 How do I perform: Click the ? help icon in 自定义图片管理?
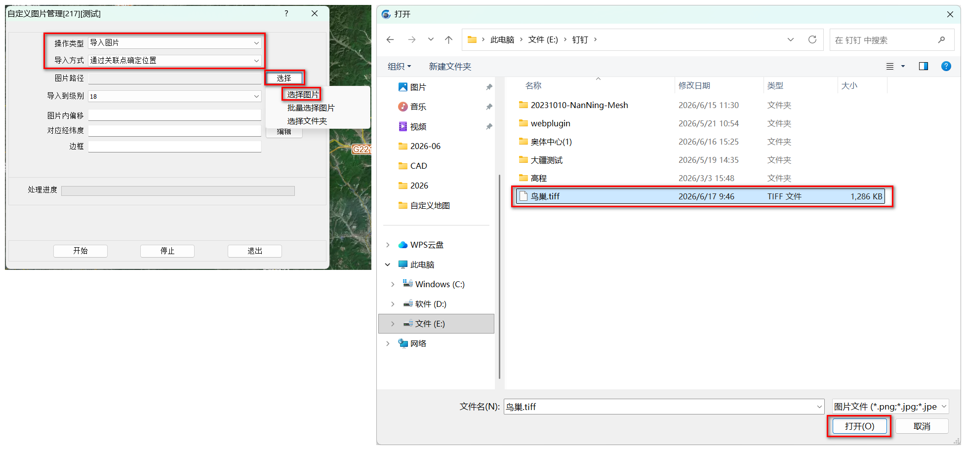pyautogui.click(x=286, y=13)
